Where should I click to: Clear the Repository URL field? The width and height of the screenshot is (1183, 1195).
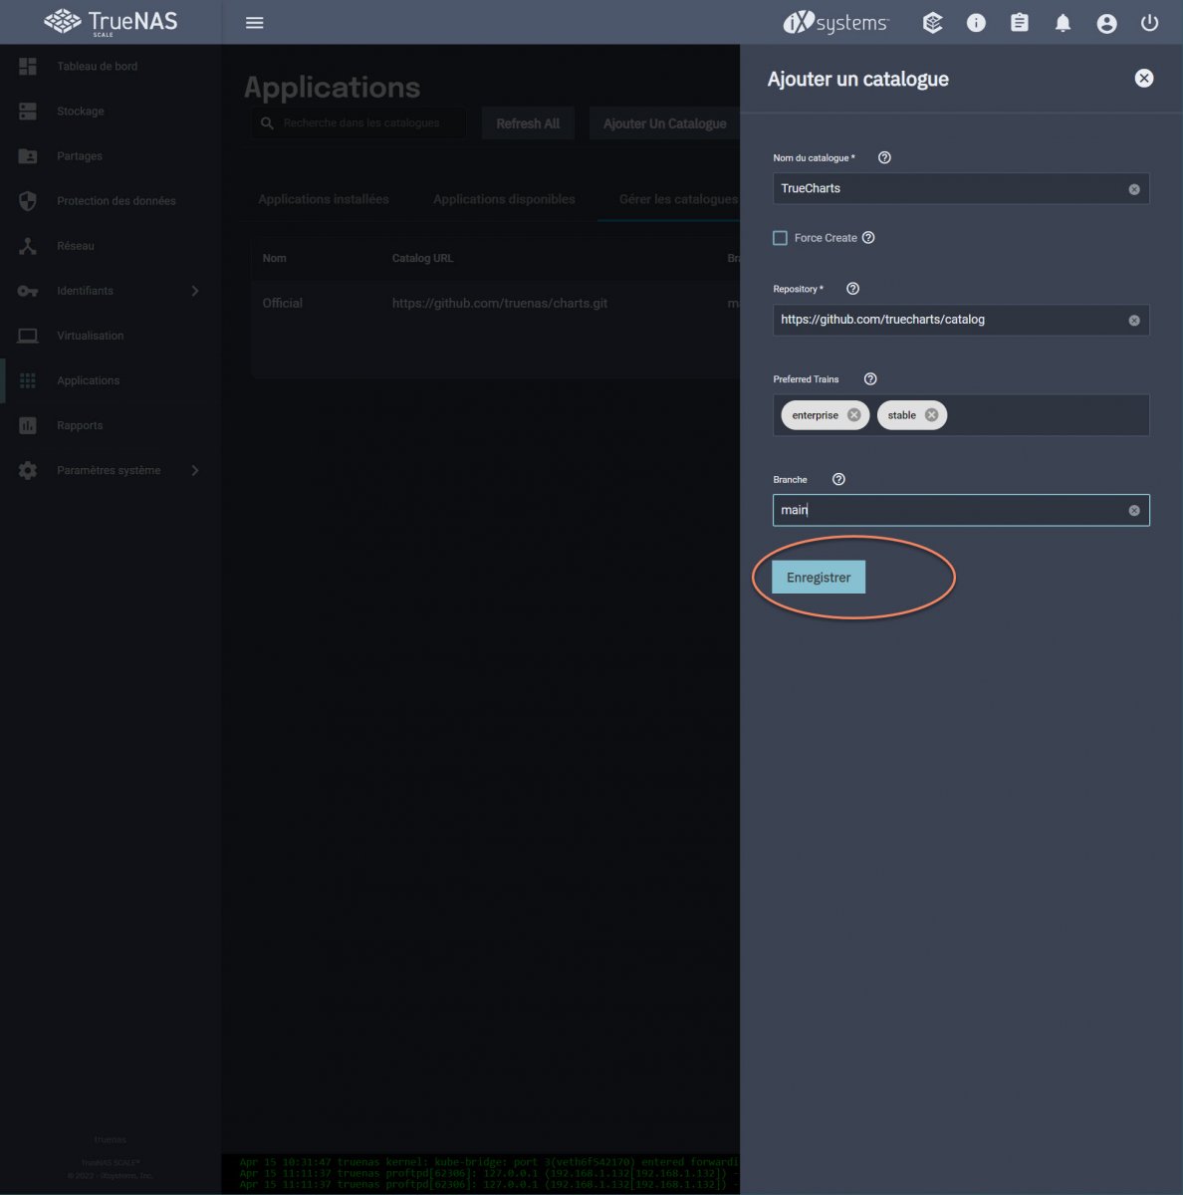1134,321
